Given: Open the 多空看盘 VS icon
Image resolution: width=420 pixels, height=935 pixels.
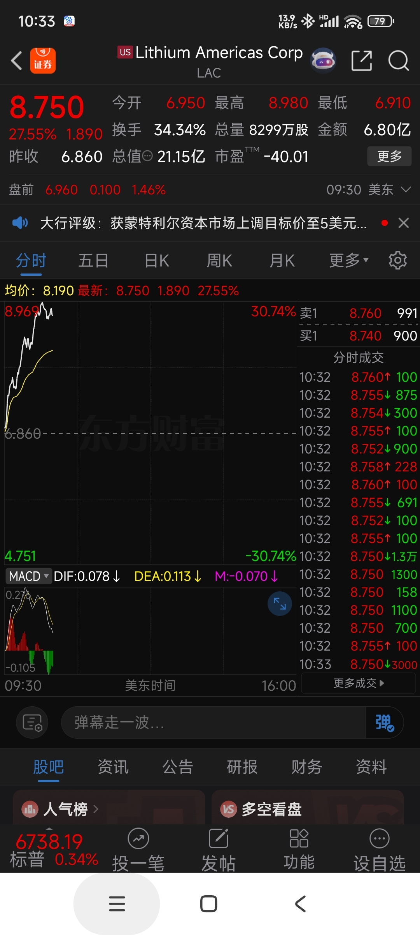Looking at the screenshot, I should [x=229, y=810].
